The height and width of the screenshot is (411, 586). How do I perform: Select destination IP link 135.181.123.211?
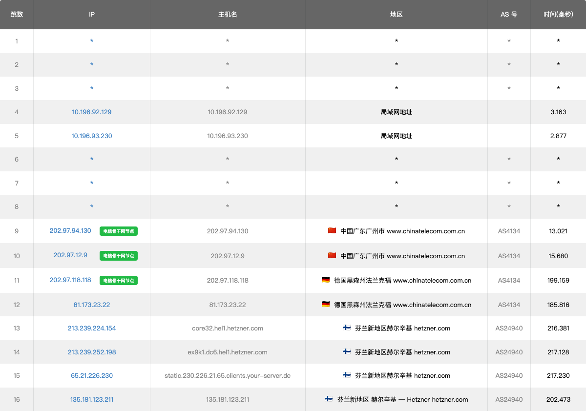point(92,399)
